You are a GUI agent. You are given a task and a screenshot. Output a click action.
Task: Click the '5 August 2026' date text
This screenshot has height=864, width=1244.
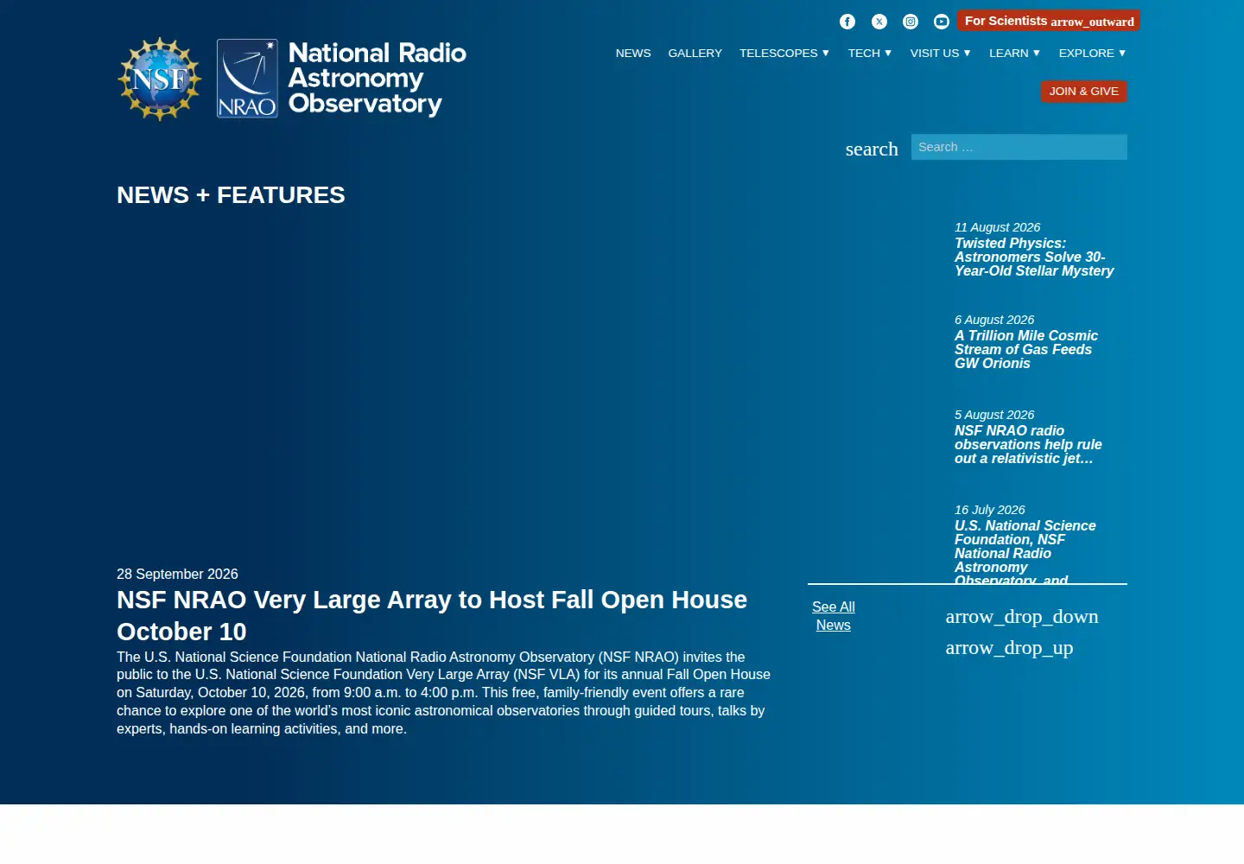click(994, 415)
